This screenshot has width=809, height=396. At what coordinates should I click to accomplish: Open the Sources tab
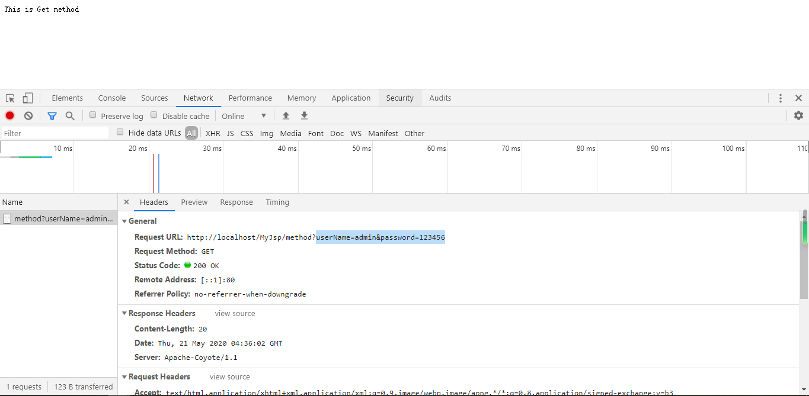coord(155,98)
